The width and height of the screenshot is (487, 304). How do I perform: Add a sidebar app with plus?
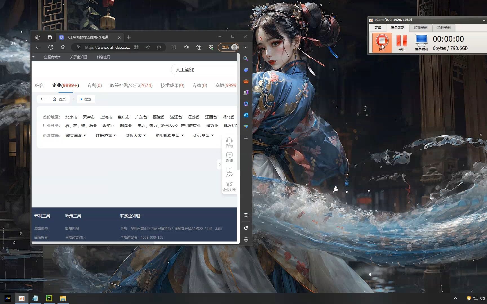point(246,139)
